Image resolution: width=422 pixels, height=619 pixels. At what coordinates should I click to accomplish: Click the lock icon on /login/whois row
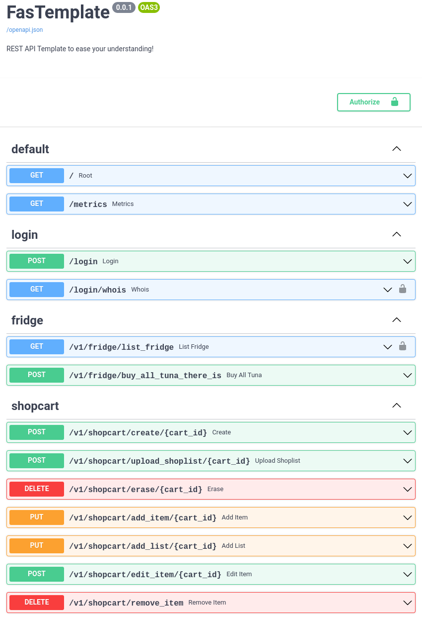coord(403,289)
